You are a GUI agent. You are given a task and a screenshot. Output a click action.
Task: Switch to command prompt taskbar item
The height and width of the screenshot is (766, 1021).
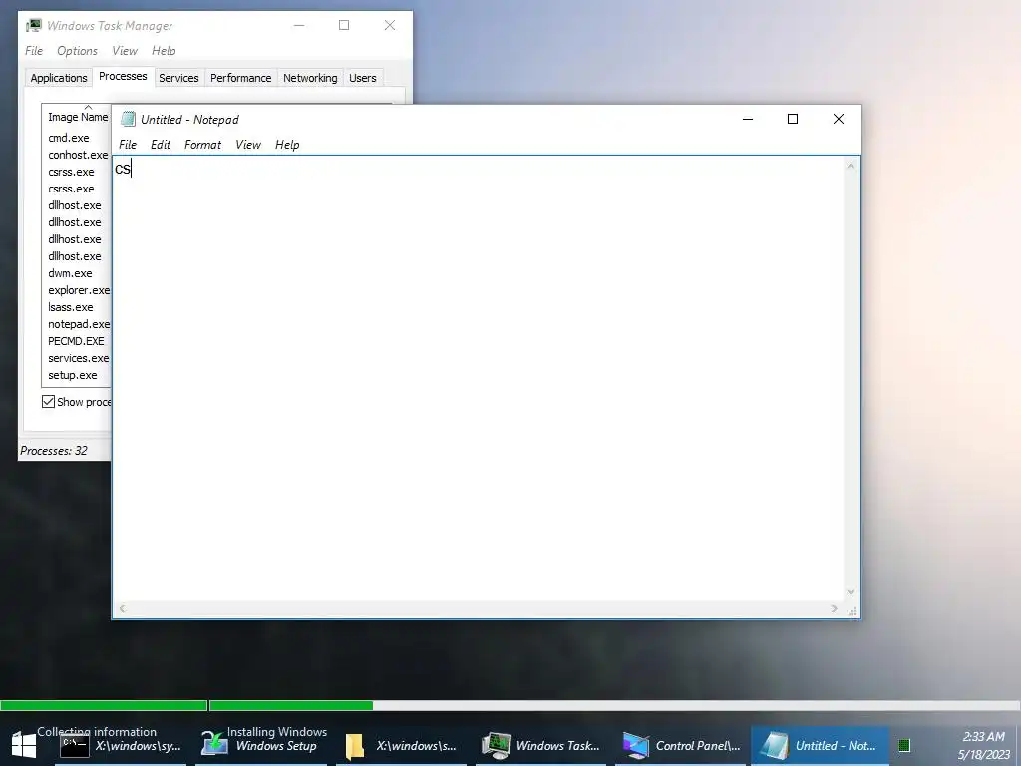pyautogui.click(x=121, y=746)
